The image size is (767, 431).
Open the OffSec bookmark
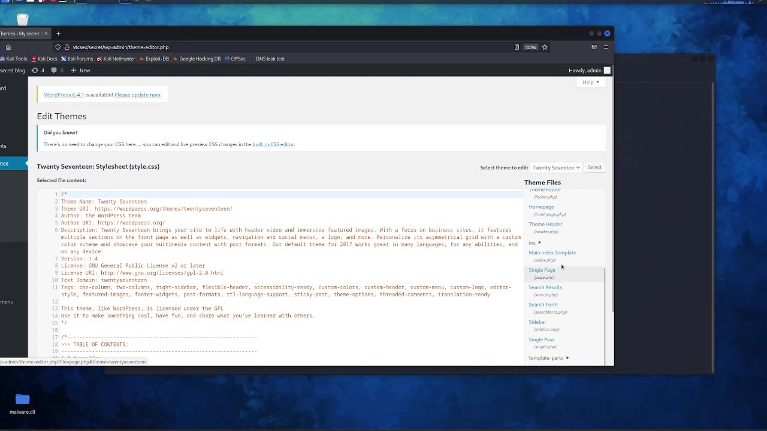click(x=235, y=59)
